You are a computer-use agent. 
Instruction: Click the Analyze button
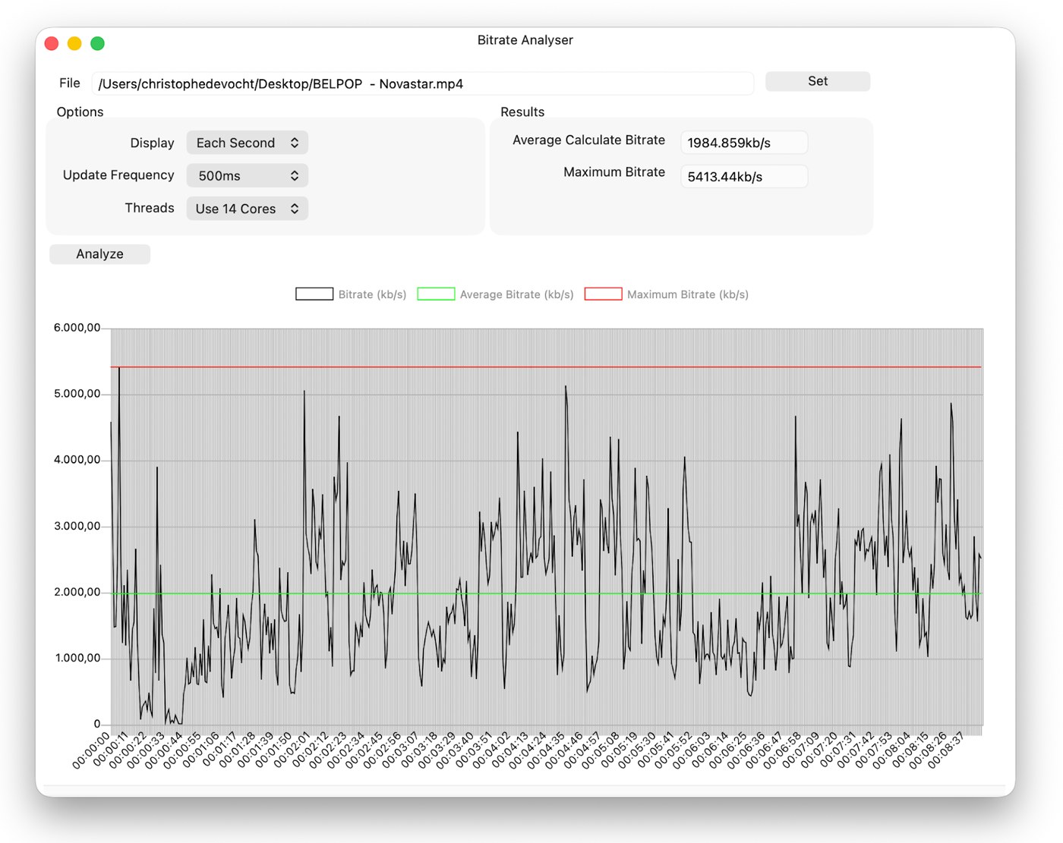pos(99,254)
